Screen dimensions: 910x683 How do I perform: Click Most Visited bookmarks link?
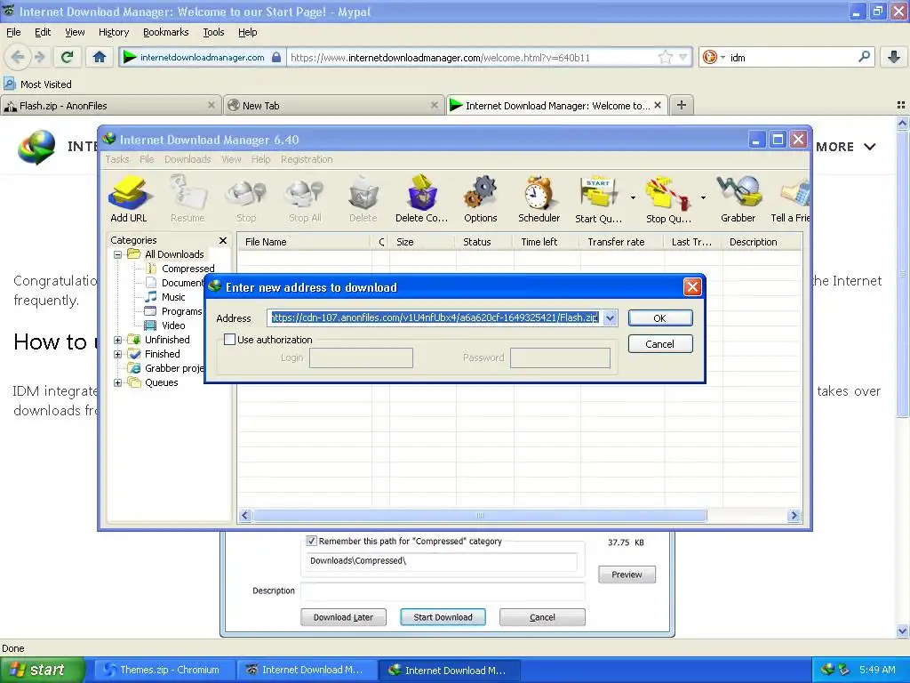[x=38, y=84]
